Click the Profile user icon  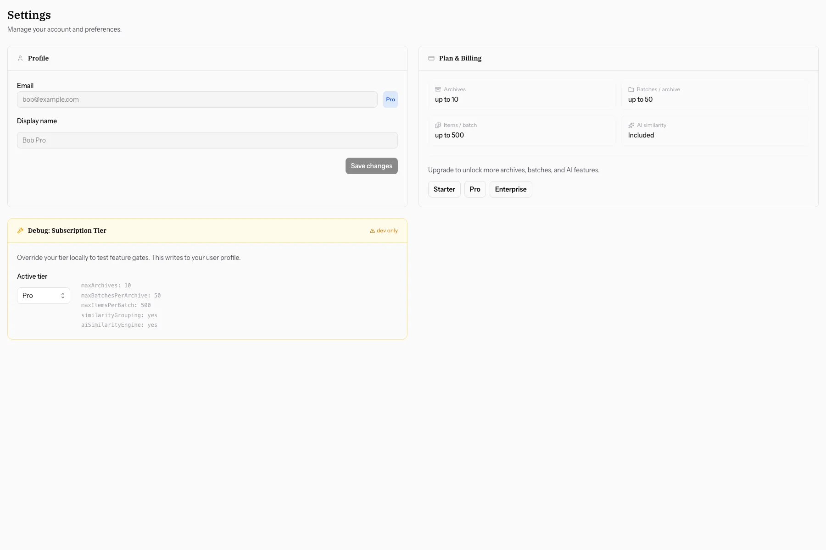coord(20,58)
